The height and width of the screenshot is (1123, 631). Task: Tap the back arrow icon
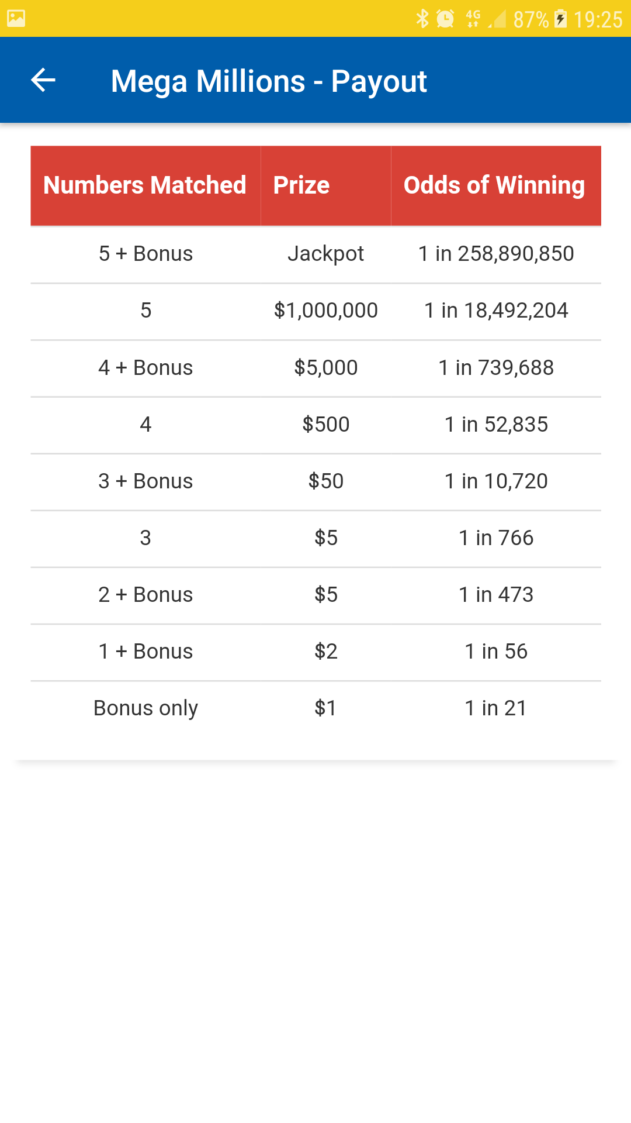pyautogui.click(x=43, y=80)
